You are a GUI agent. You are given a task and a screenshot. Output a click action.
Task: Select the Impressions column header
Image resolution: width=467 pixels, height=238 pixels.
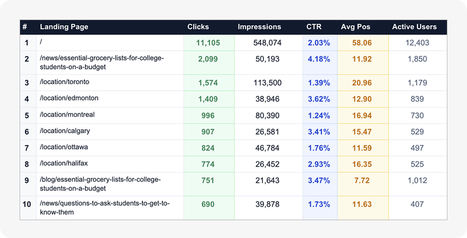point(259,27)
